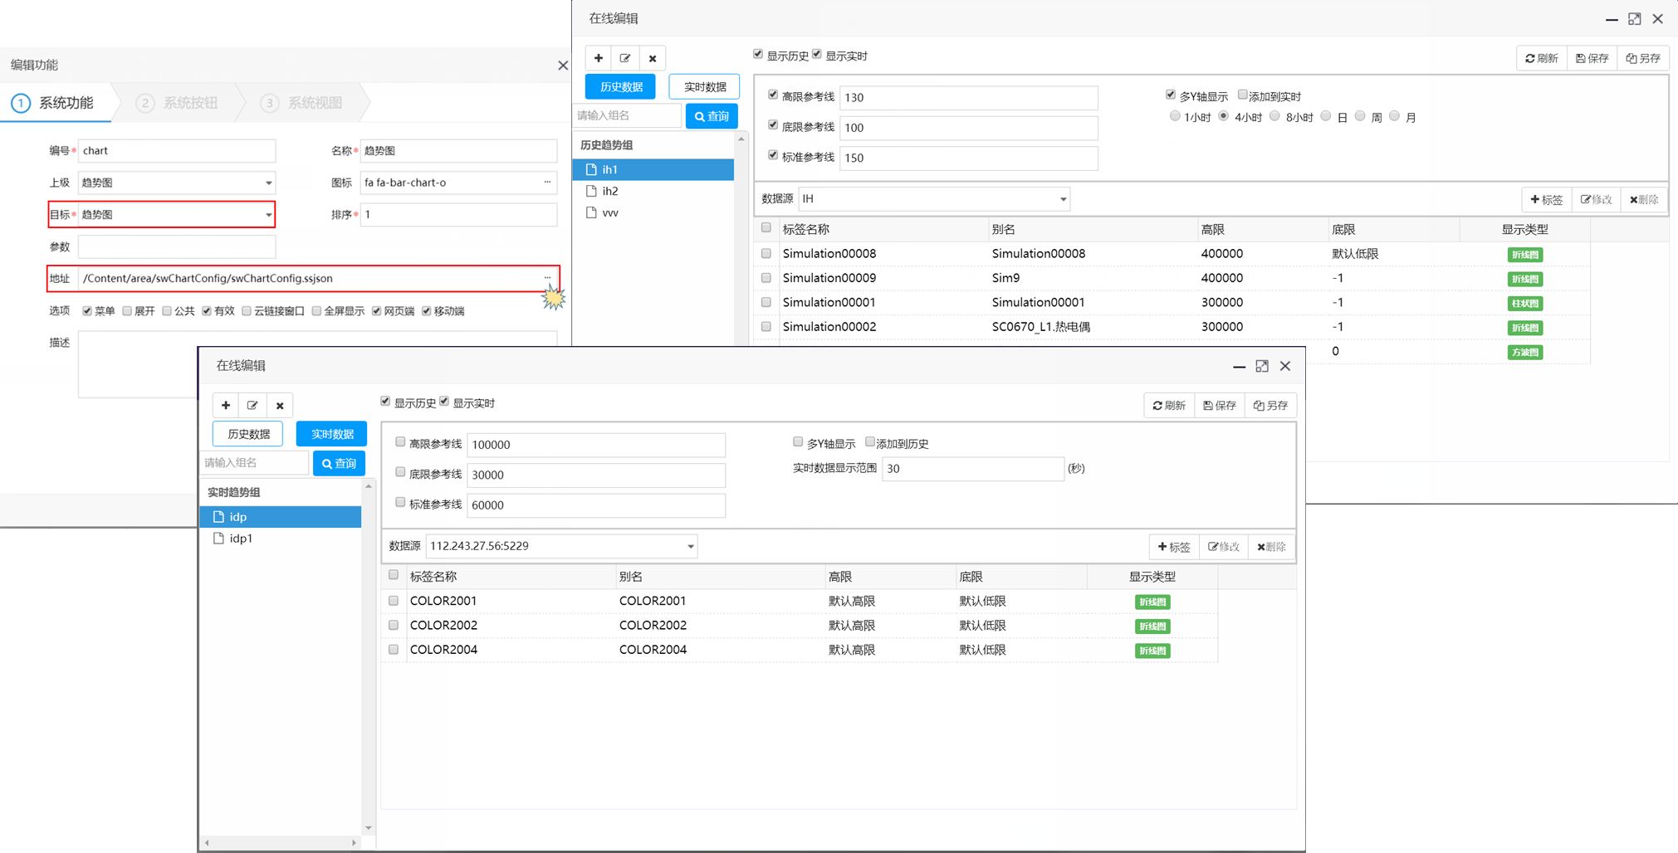Click 修改 modify tag in lower 在线编辑 window
The width and height of the screenshot is (1678, 853).
coord(1223,546)
